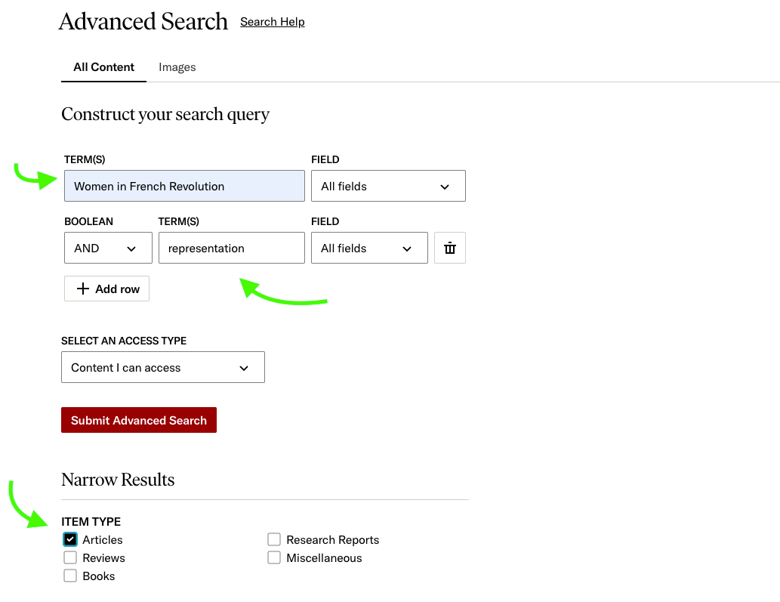Submit Advanced Search
The image size is (780, 602).
pos(139,420)
